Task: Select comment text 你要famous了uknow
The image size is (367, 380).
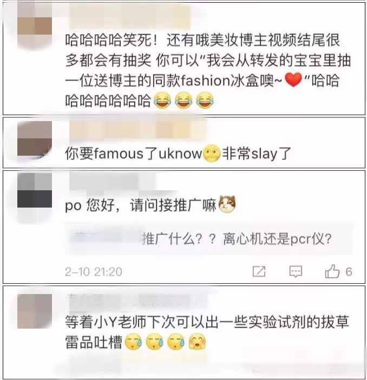Action: click(x=134, y=154)
